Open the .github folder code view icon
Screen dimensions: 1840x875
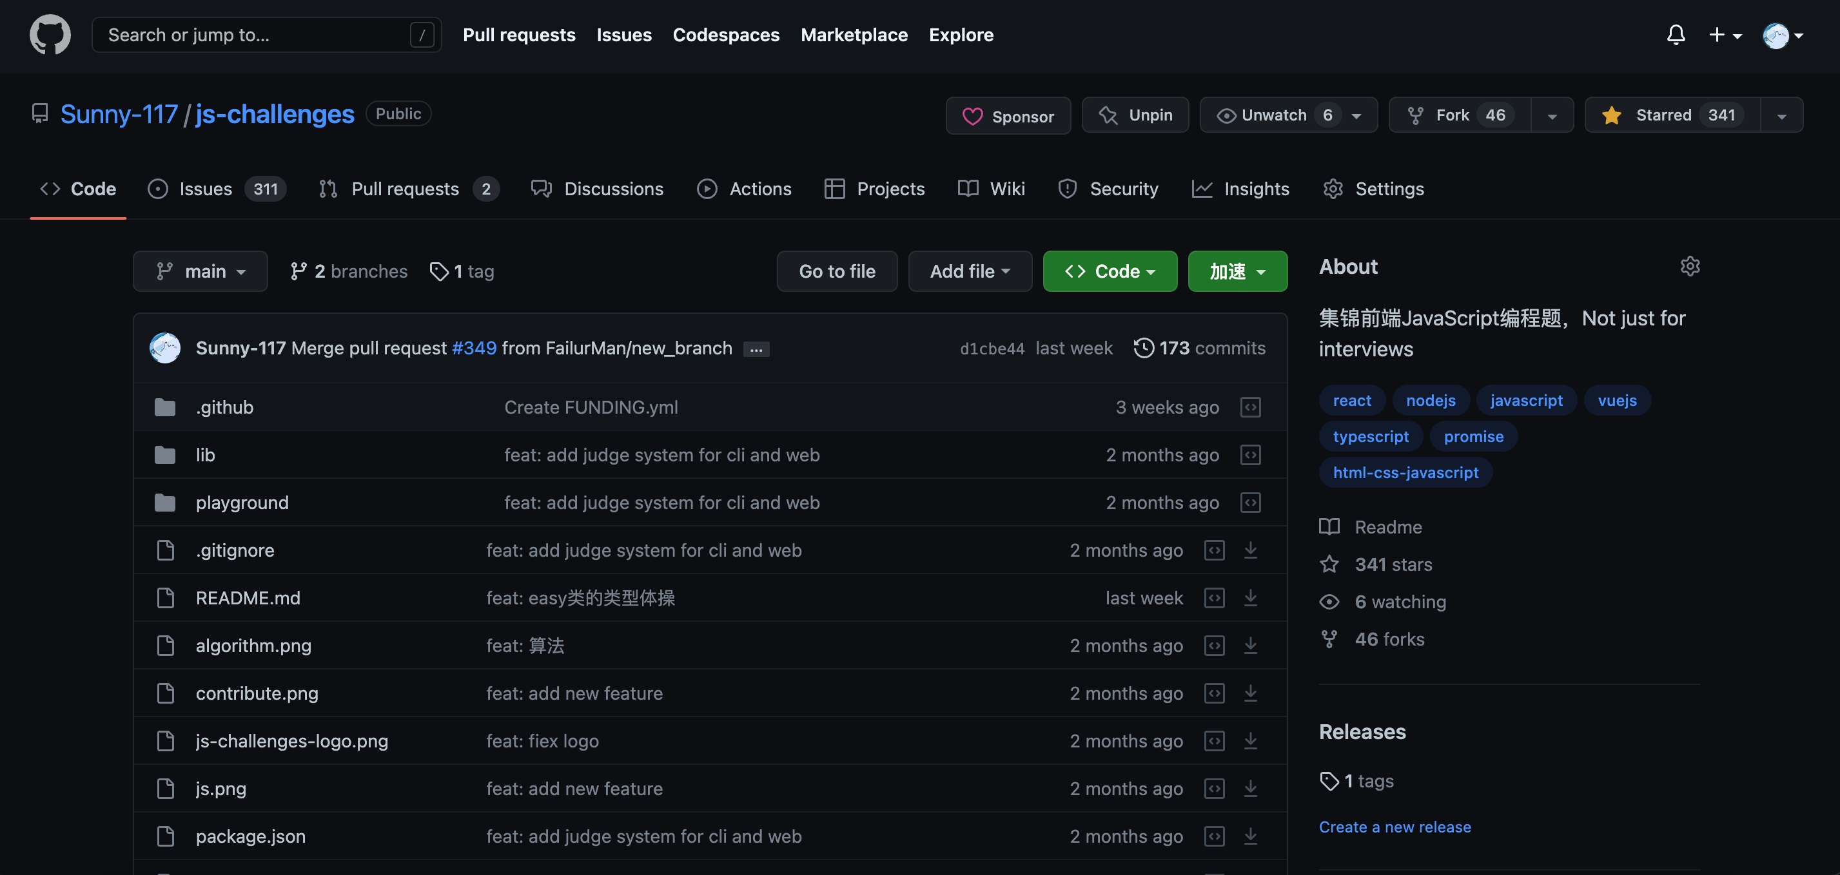point(1250,407)
